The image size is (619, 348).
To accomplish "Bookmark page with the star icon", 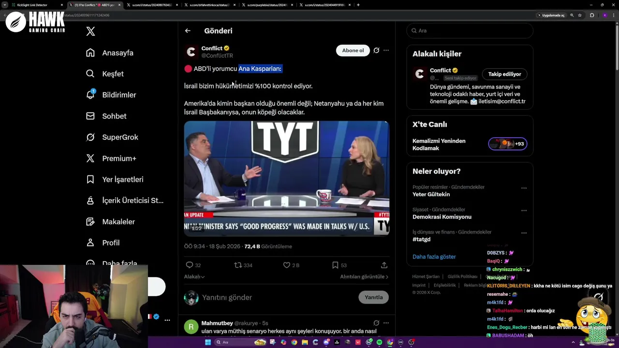I will tap(579, 15).
